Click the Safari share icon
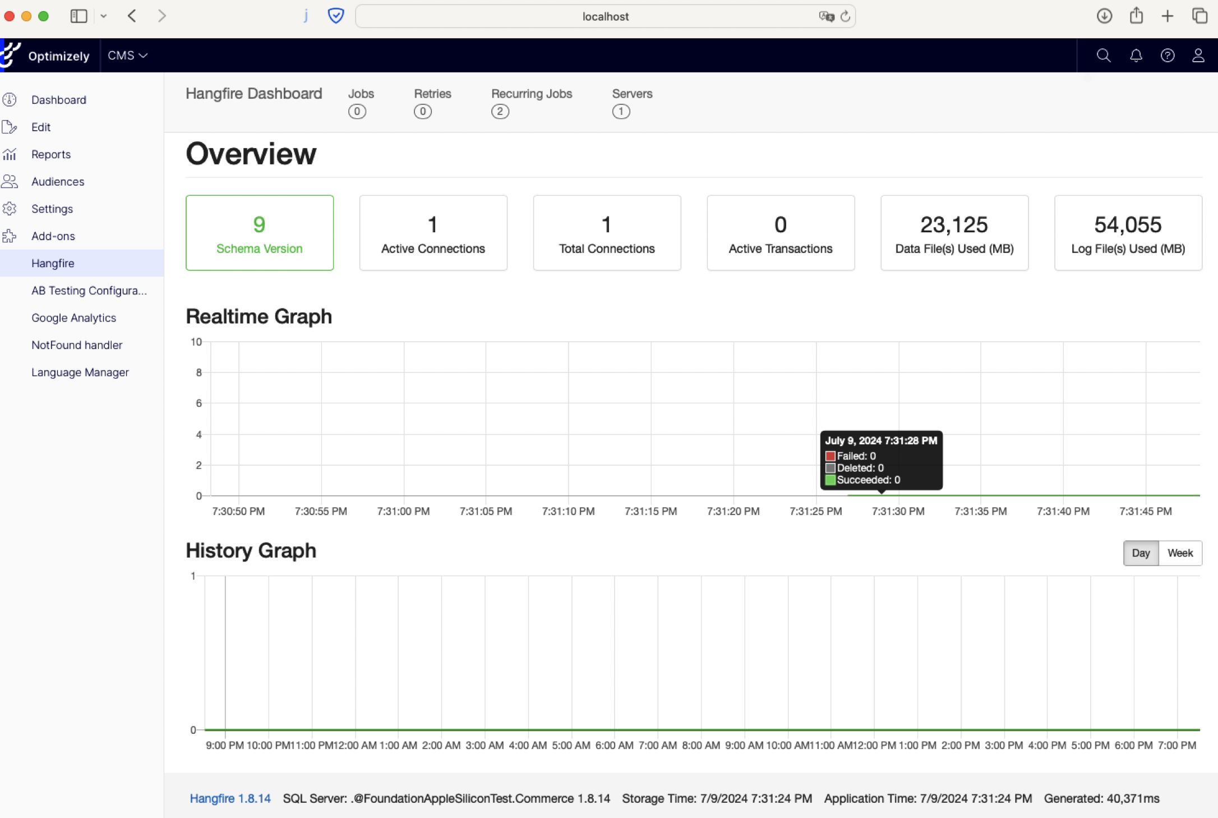Viewport: 1218px width, 818px height. pyautogui.click(x=1136, y=15)
